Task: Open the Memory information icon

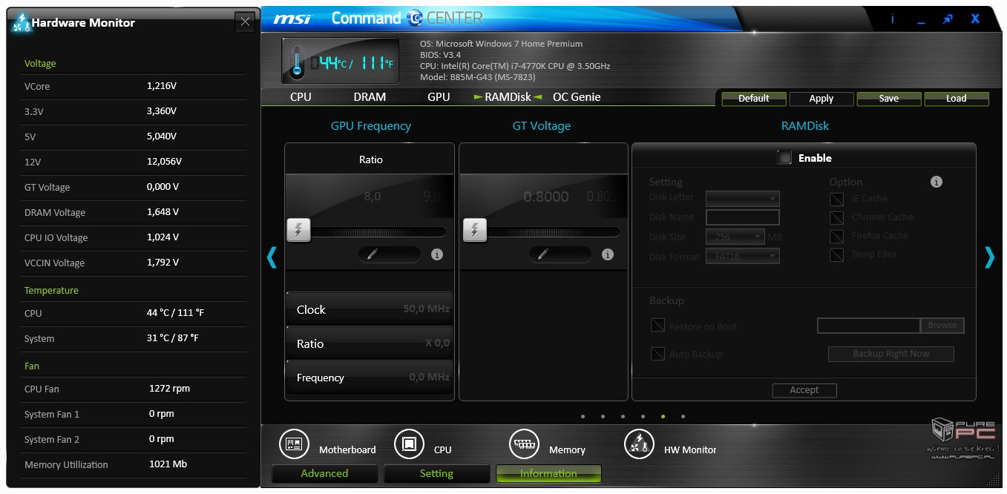Action: [524, 444]
